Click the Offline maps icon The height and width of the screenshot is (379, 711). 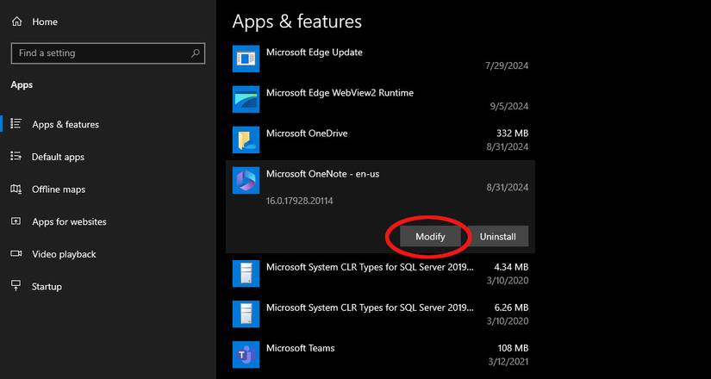click(x=16, y=189)
